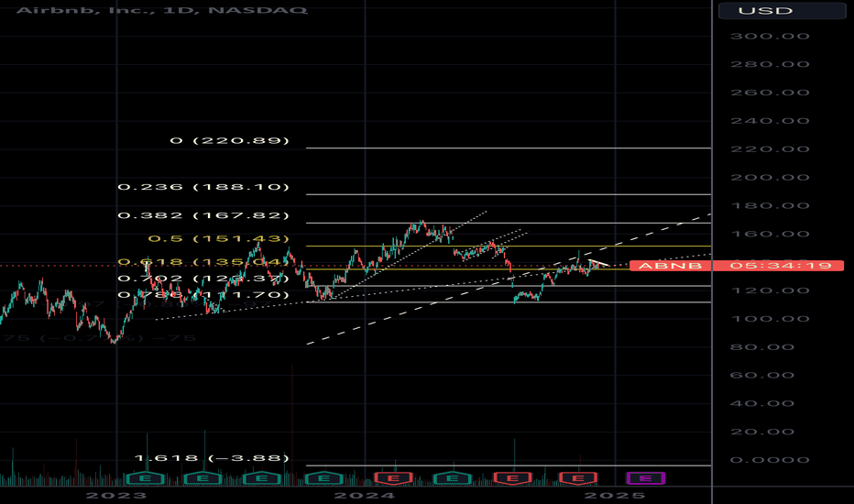Select the 0.618 (135.04) Fibonacci label
Image resolution: width=854 pixels, height=504 pixels.
203,262
